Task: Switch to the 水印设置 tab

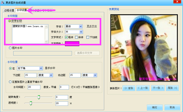Action: (x=22, y=10)
